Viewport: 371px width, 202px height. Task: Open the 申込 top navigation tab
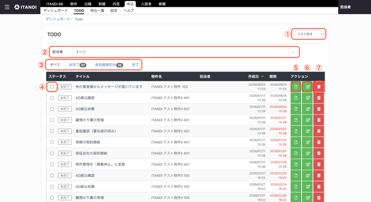(x=130, y=4)
